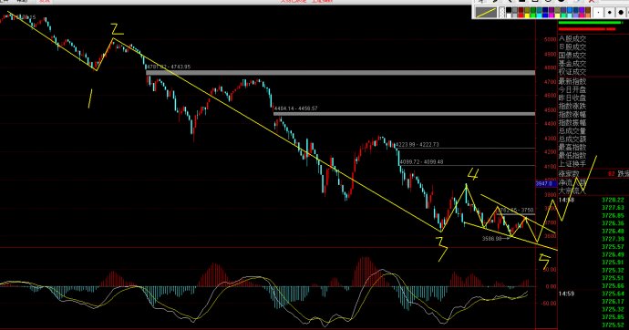Select the large pen dot size
Viewport: 629px width, 330px height.
click(621, 13)
